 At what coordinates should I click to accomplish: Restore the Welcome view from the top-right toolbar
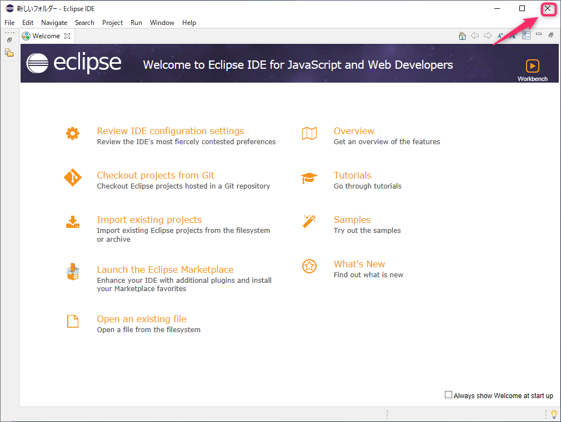pyautogui.click(x=551, y=35)
